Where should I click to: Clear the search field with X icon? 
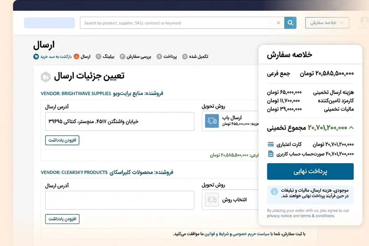[278, 23]
